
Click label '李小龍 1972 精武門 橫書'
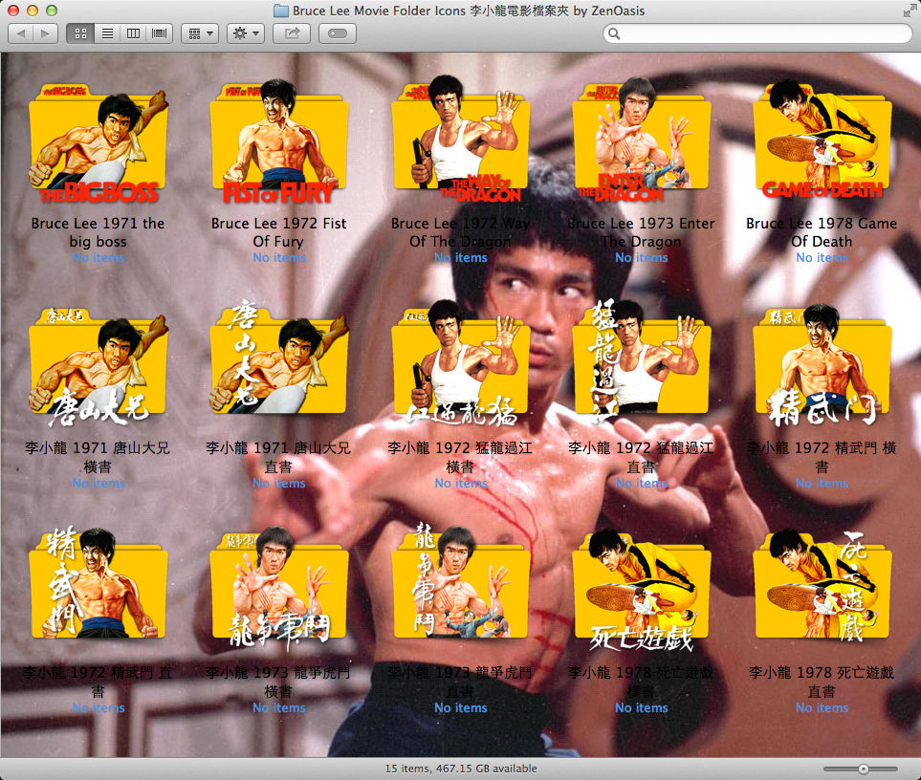tap(822, 457)
